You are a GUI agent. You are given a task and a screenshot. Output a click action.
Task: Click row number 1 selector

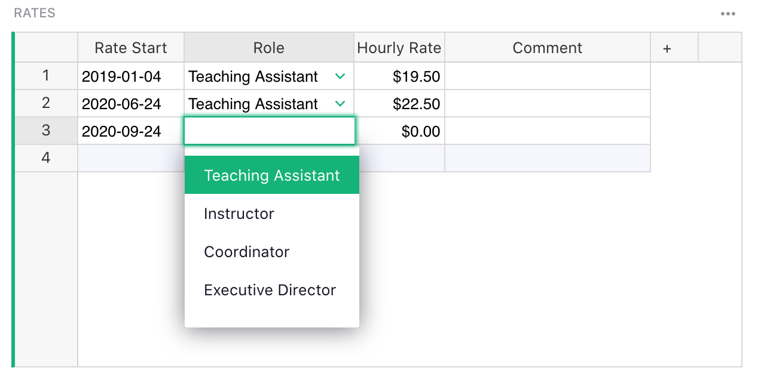46,76
